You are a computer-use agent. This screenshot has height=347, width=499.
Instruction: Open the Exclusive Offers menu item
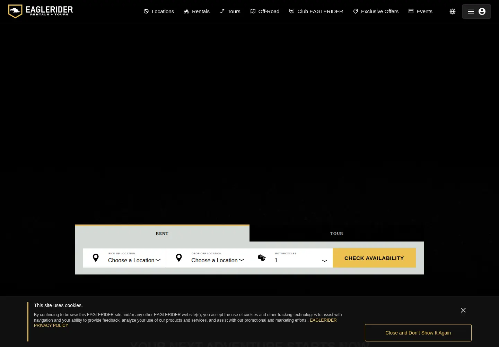point(376,11)
